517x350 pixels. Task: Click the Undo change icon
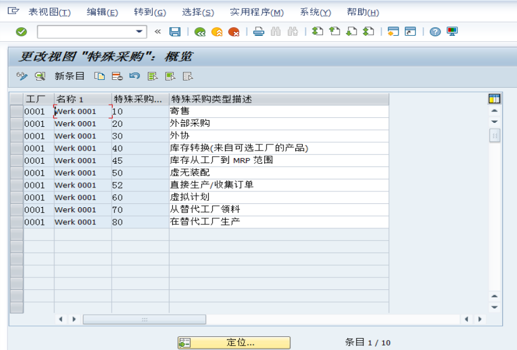click(134, 76)
